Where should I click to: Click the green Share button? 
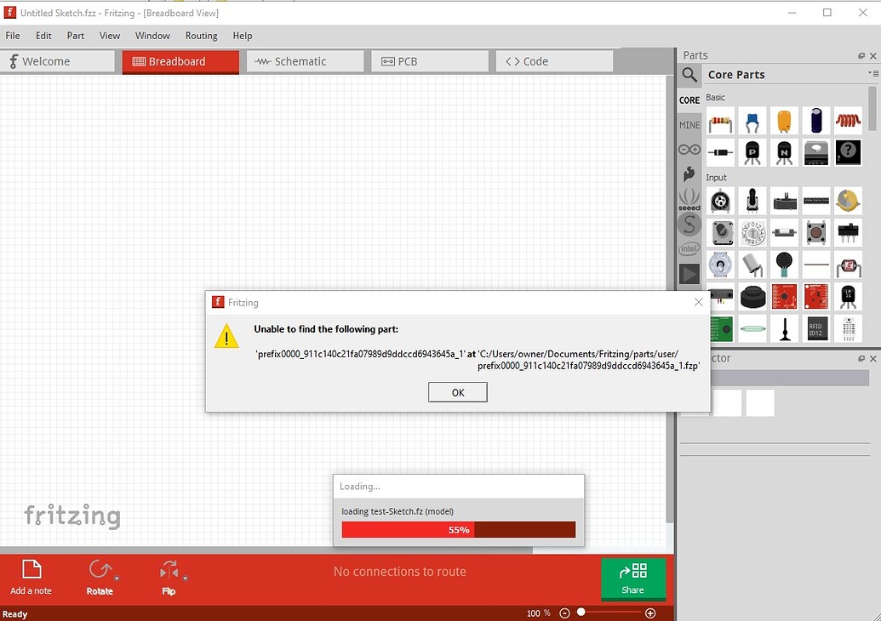pos(633,578)
